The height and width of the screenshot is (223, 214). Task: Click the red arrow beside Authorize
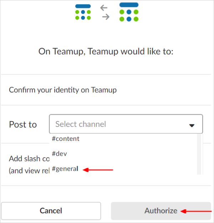point(196,211)
